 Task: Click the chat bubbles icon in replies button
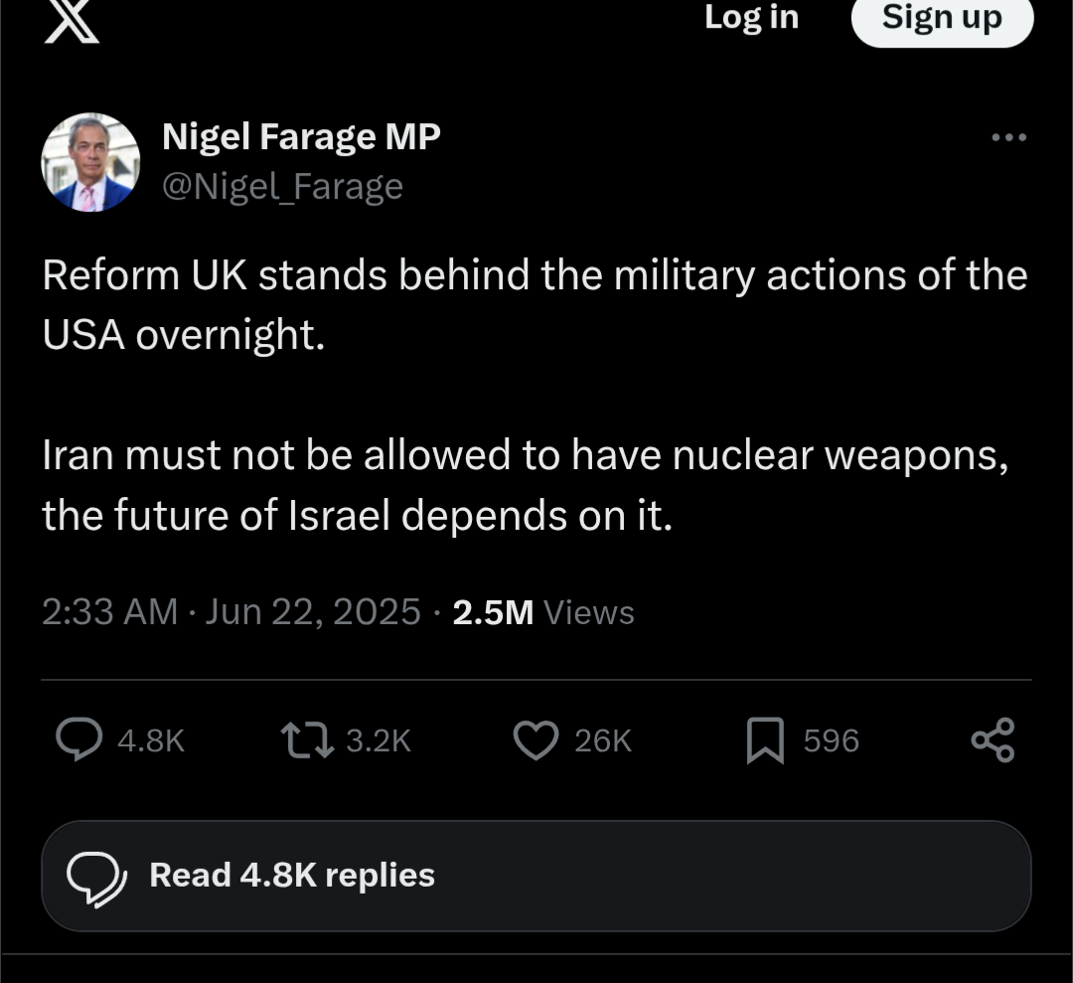point(96,876)
